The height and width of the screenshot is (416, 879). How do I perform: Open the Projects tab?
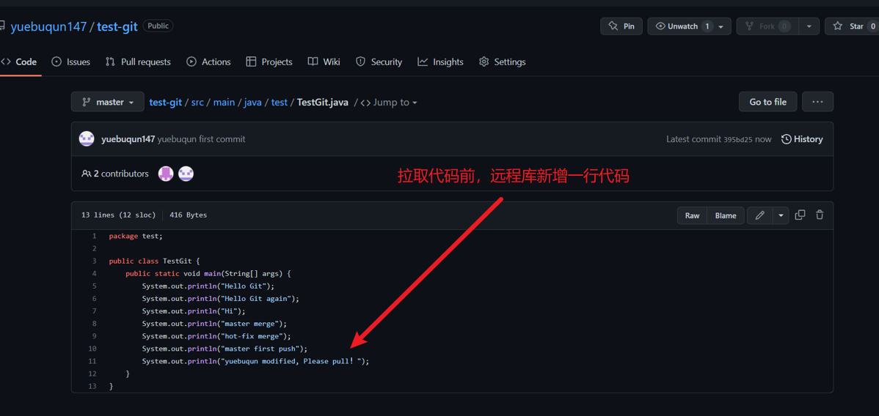(x=269, y=62)
